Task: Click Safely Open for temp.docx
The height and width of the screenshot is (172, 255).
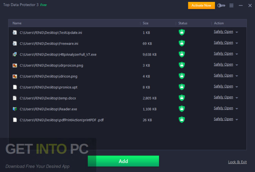Action: pyautogui.click(x=223, y=97)
